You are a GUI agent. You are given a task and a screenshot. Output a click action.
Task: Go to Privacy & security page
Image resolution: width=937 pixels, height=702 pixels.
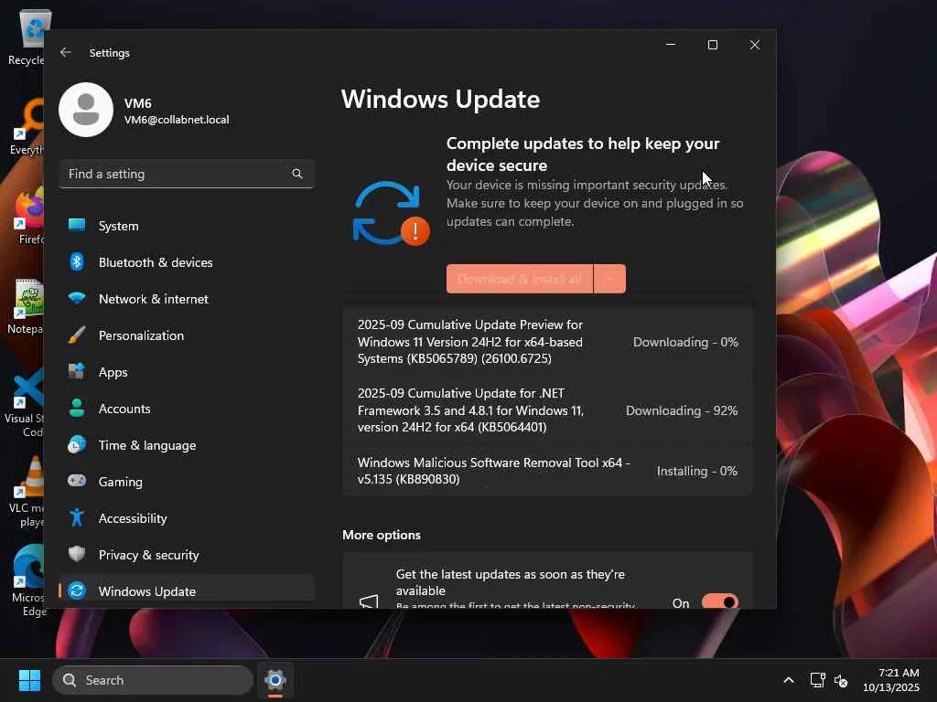(187, 555)
